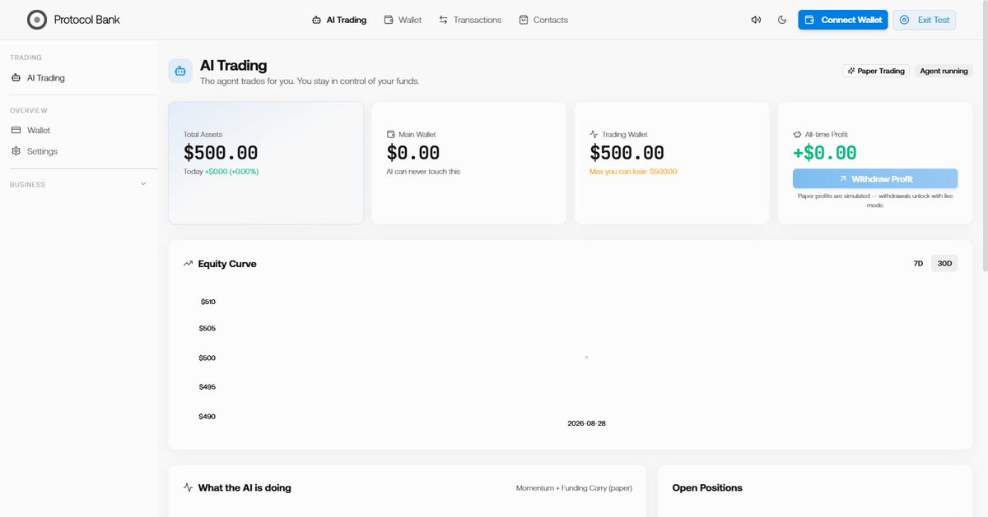Click the "AI can never touch this" text
988x517 pixels.
423,172
